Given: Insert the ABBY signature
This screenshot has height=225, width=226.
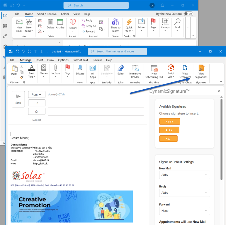Looking at the screenshot, I should pyautogui.click(x=169, y=122).
